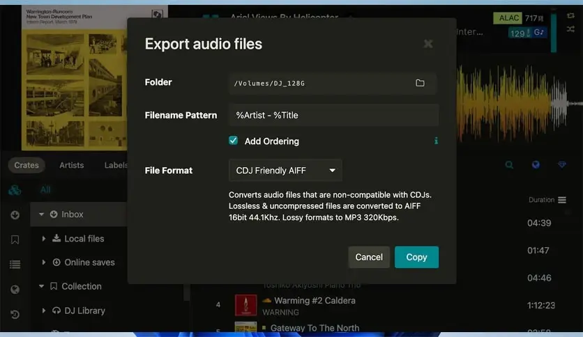Click the folder browse icon
583x337 pixels.
coord(420,83)
